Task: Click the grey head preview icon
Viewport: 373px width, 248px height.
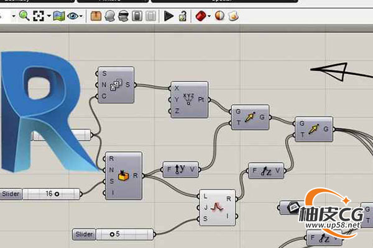Action: [x=109, y=16]
